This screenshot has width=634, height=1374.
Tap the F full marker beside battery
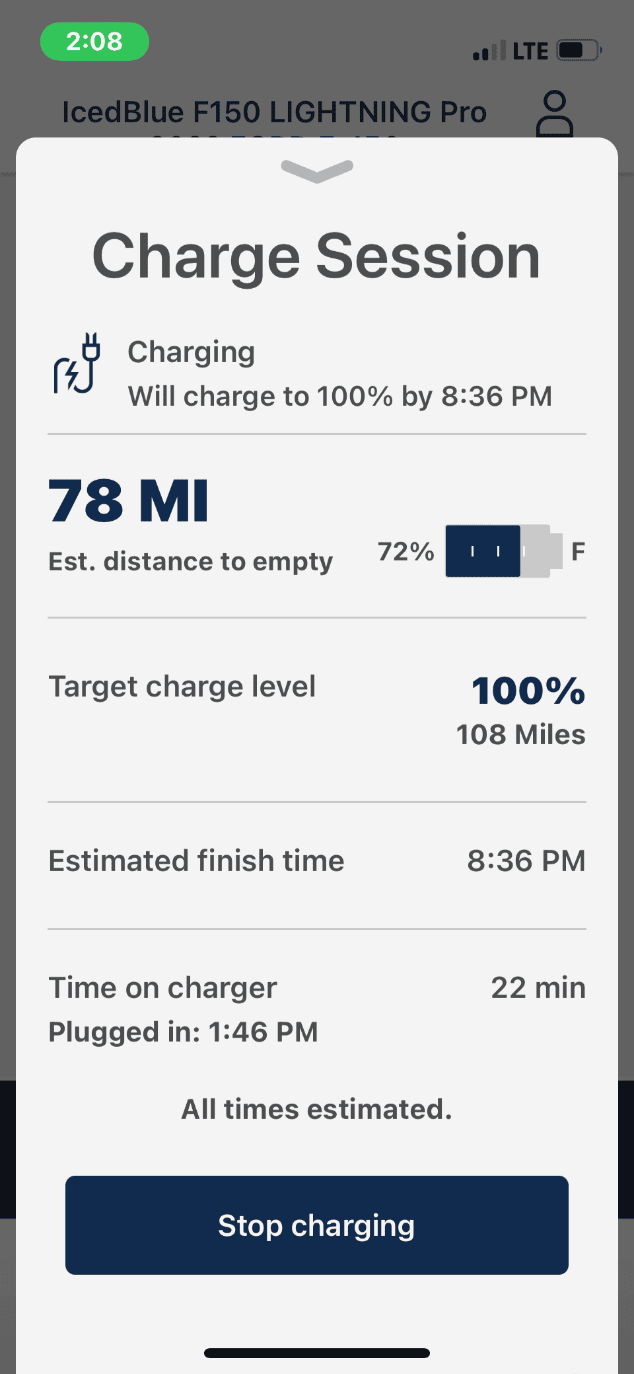coord(578,551)
